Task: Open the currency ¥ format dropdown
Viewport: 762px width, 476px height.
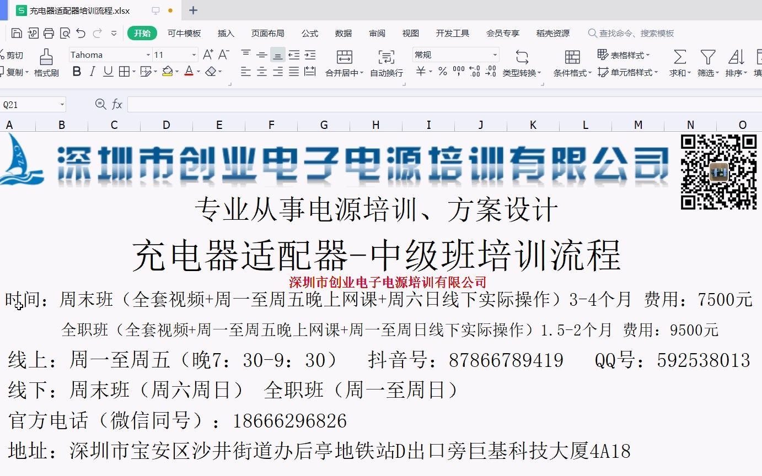Action: coord(431,72)
